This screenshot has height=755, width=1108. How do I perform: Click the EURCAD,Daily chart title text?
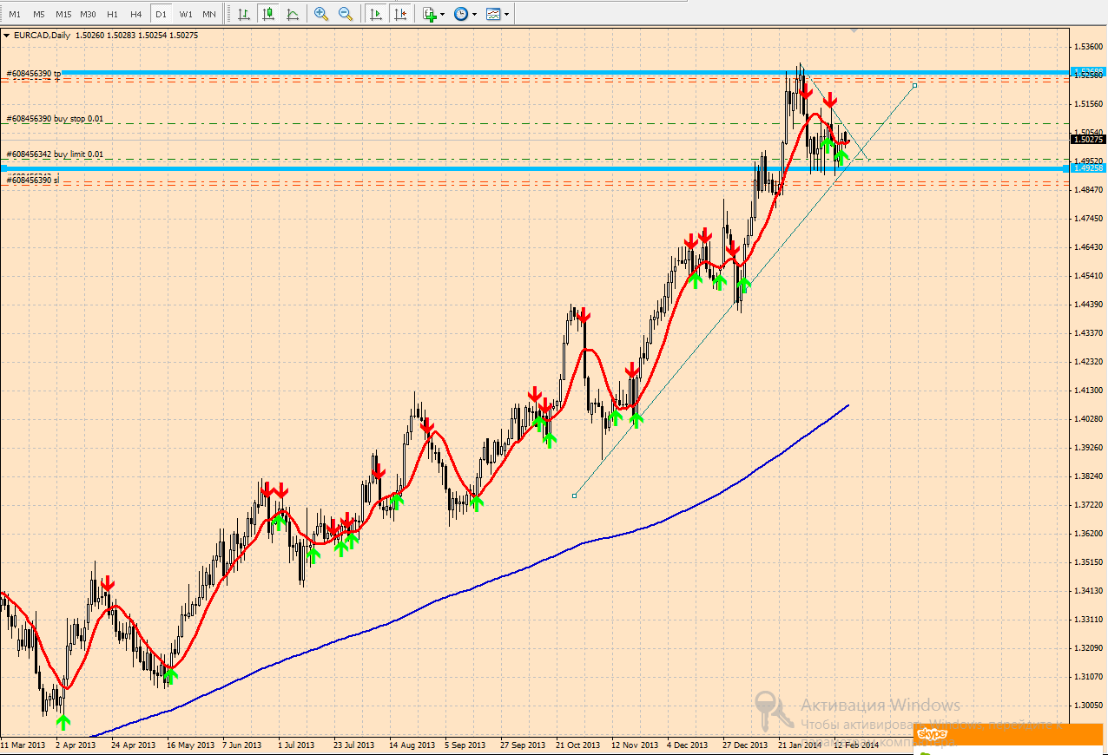pyautogui.click(x=43, y=36)
